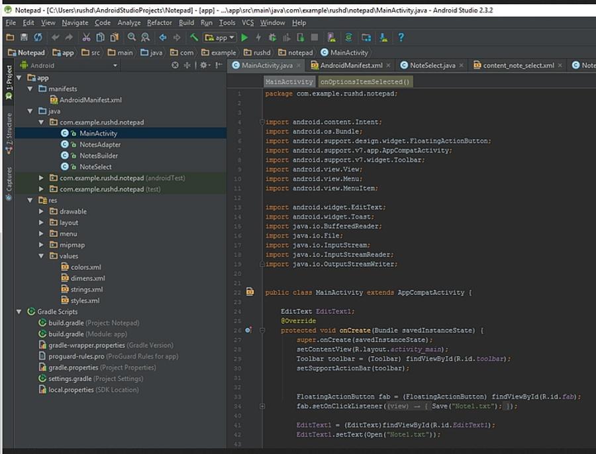Click the Cut scissors icon
The image size is (596, 454).
coord(86,37)
